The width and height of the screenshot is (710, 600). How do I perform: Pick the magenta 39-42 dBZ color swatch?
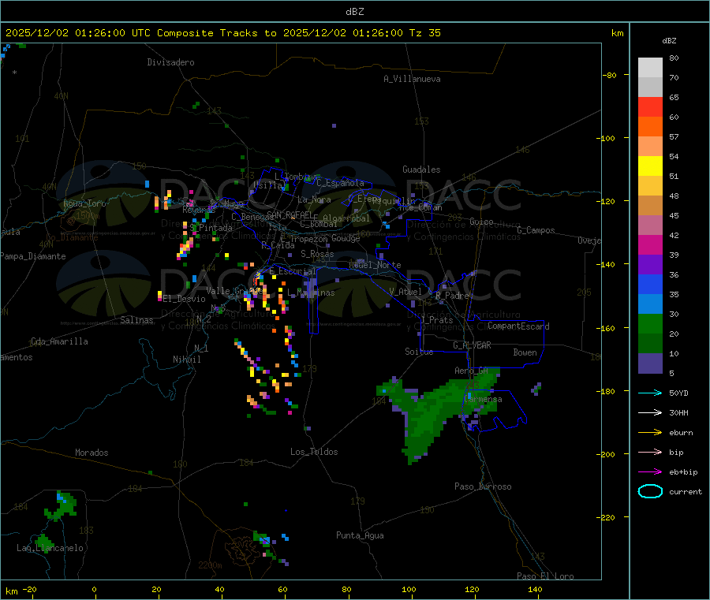pyautogui.click(x=650, y=244)
